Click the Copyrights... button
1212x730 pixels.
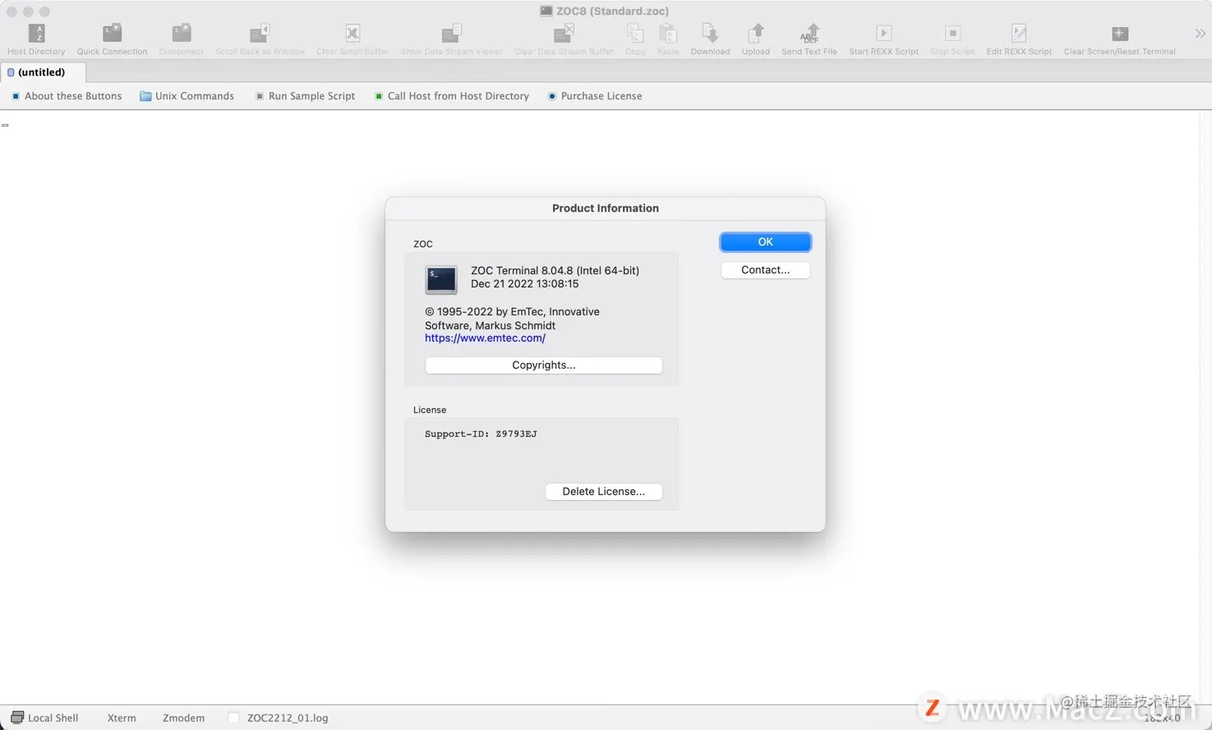pyautogui.click(x=543, y=365)
